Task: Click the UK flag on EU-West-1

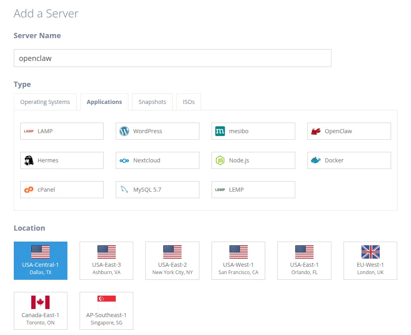Action: click(370, 252)
